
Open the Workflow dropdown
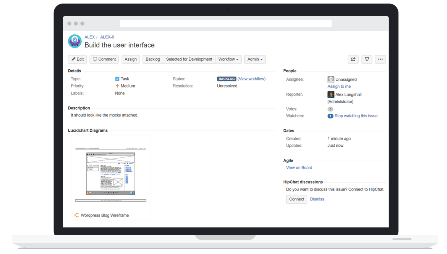[x=228, y=59]
